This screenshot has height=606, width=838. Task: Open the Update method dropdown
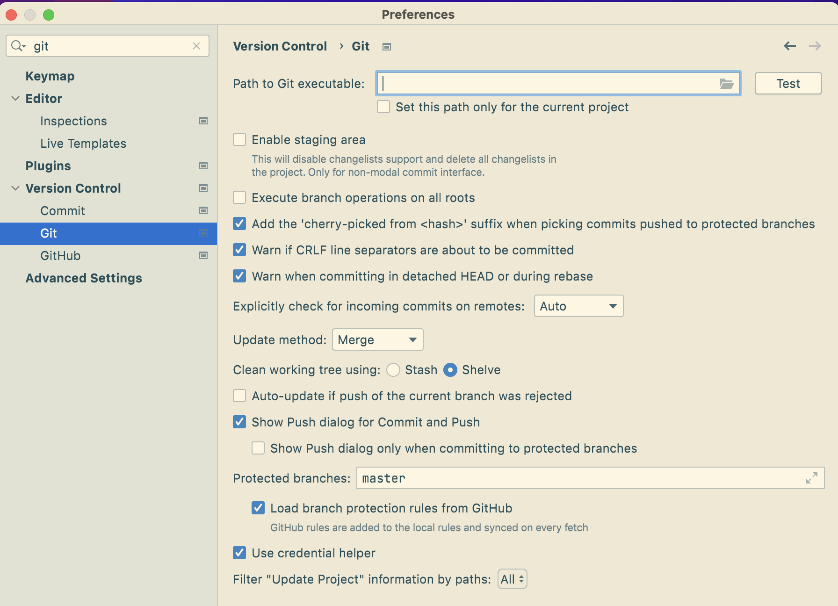(377, 339)
